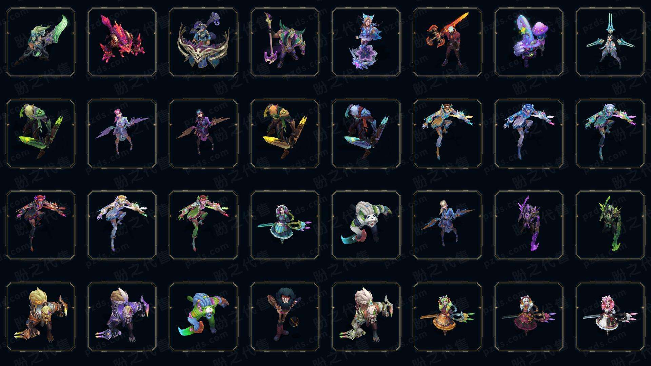This screenshot has width=651, height=366.
Task: Choose the golden-maned beast warrior skin
Action: pyautogui.click(x=41, y=317)
